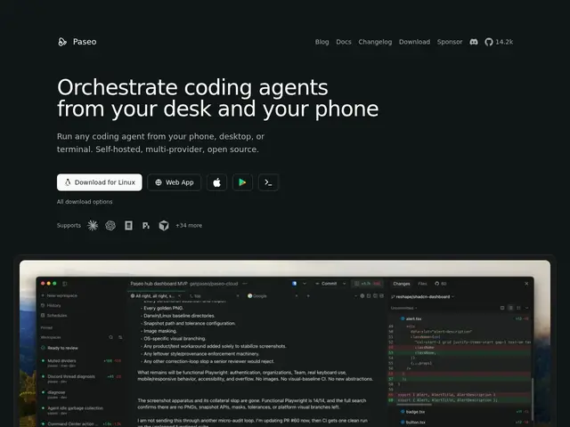Toggle the diff stats +/- button in preview
570x427 pixels.
pos(368,284)
